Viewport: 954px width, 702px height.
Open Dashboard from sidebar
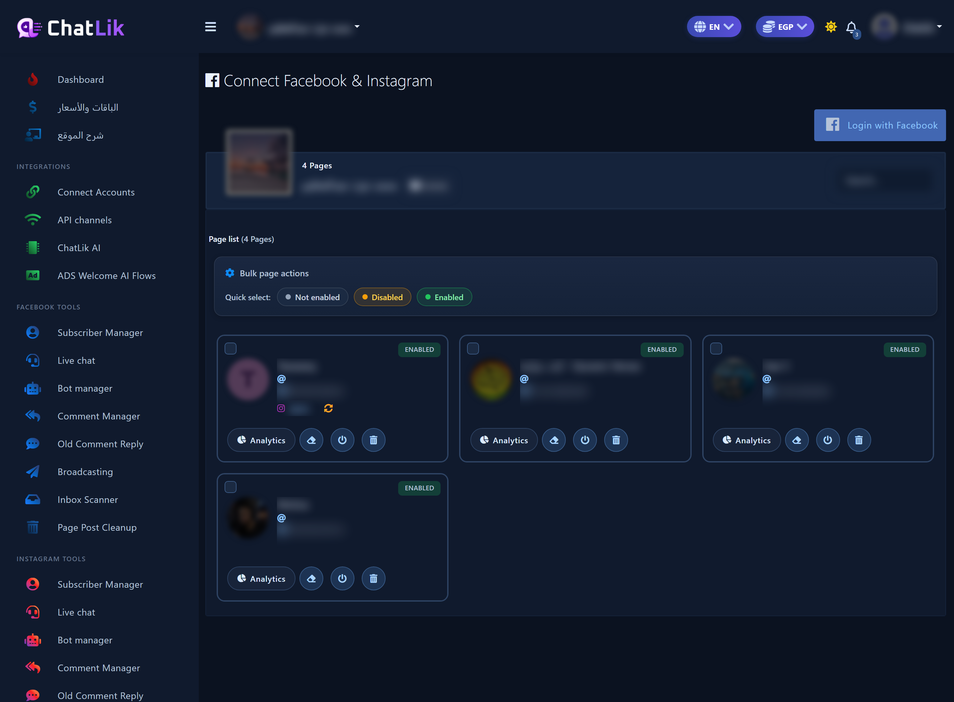tap(80, 80)
